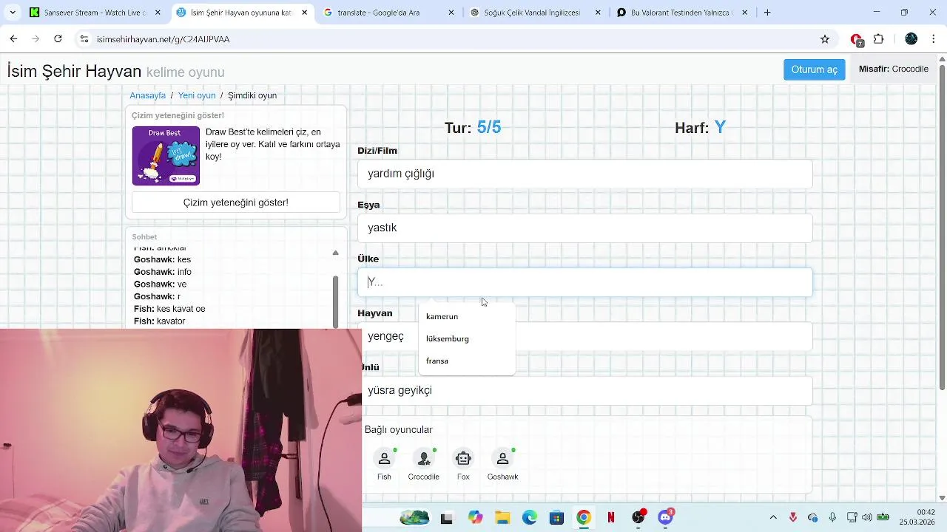The height and width of the screenshot is (532, 947).
Task: Open File Explorer from taskbar
Action: click(x=502, y=518)
